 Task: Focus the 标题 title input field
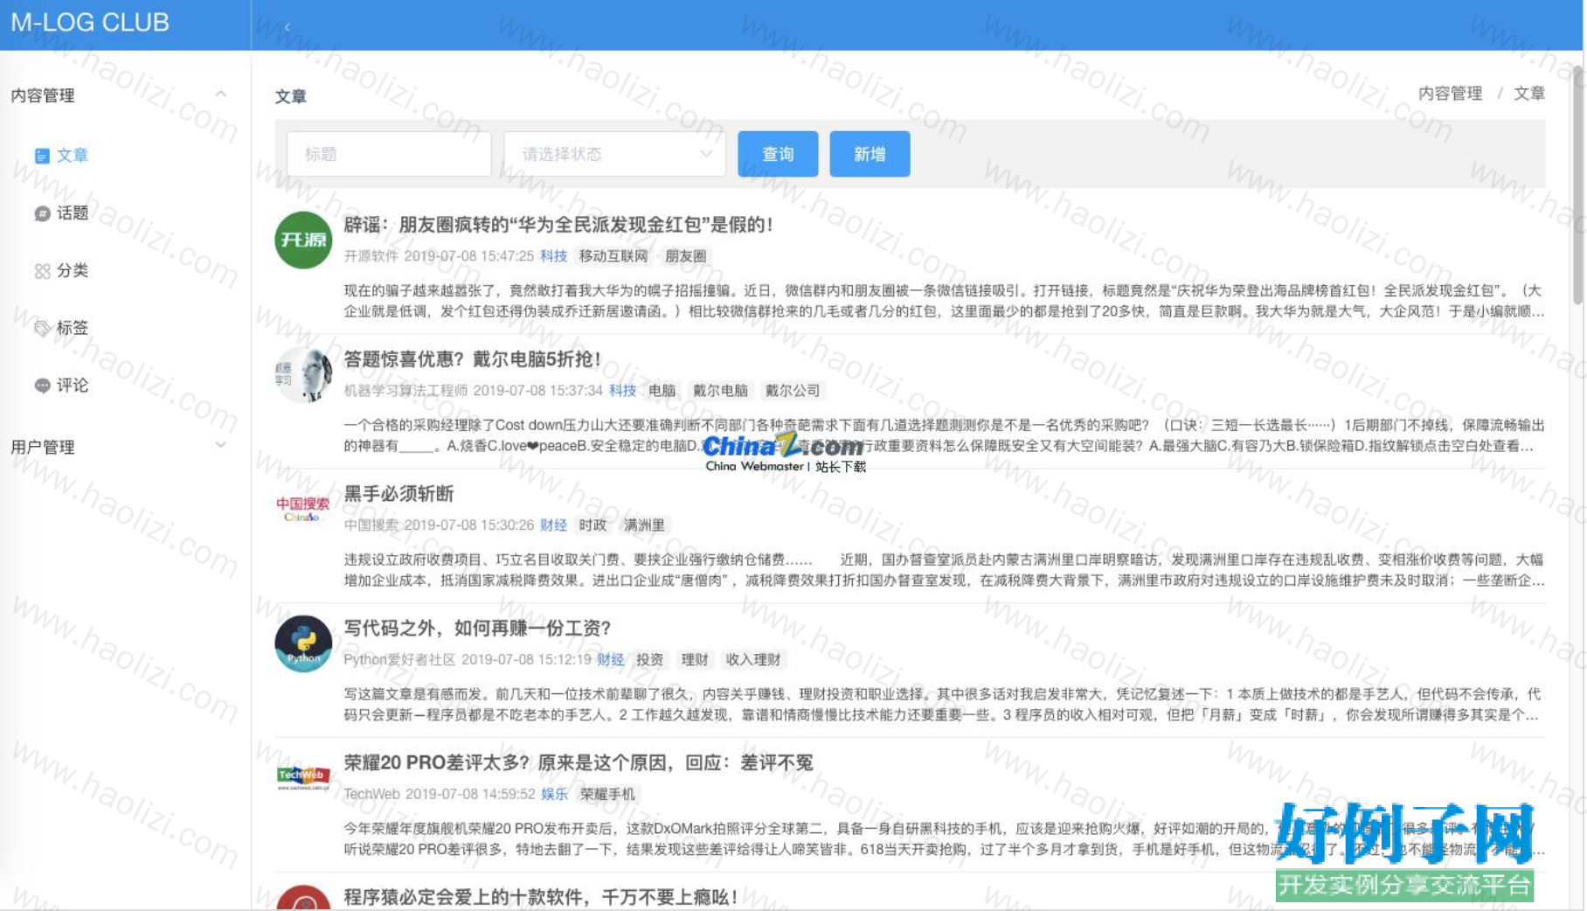click(x=389, y=154)
